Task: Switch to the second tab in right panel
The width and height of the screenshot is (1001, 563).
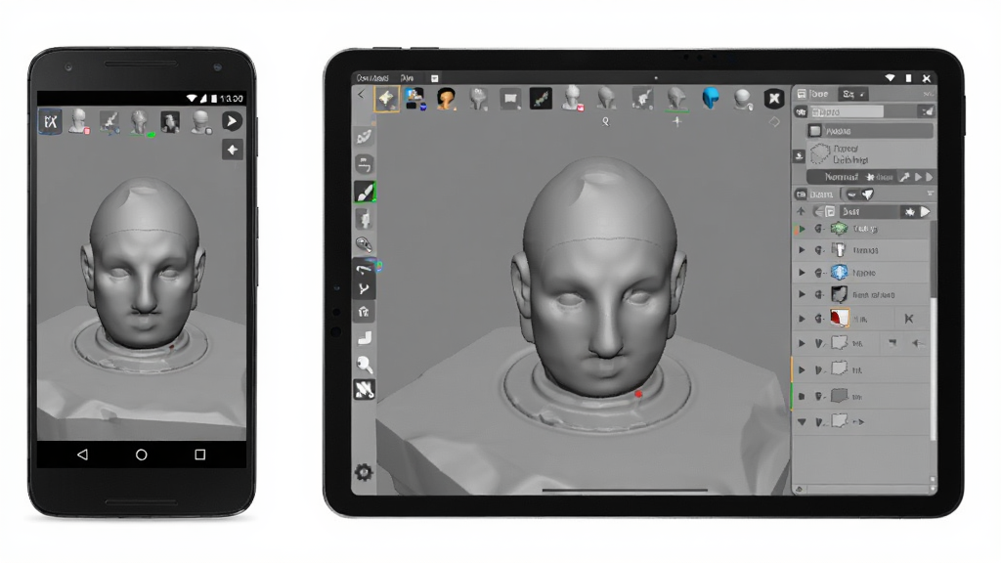Action: [852, 94]
